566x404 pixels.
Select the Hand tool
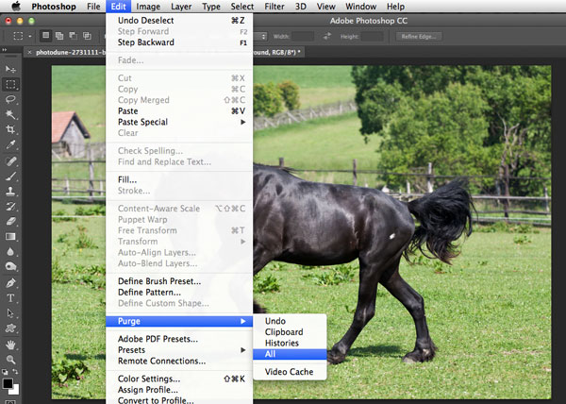11,344
